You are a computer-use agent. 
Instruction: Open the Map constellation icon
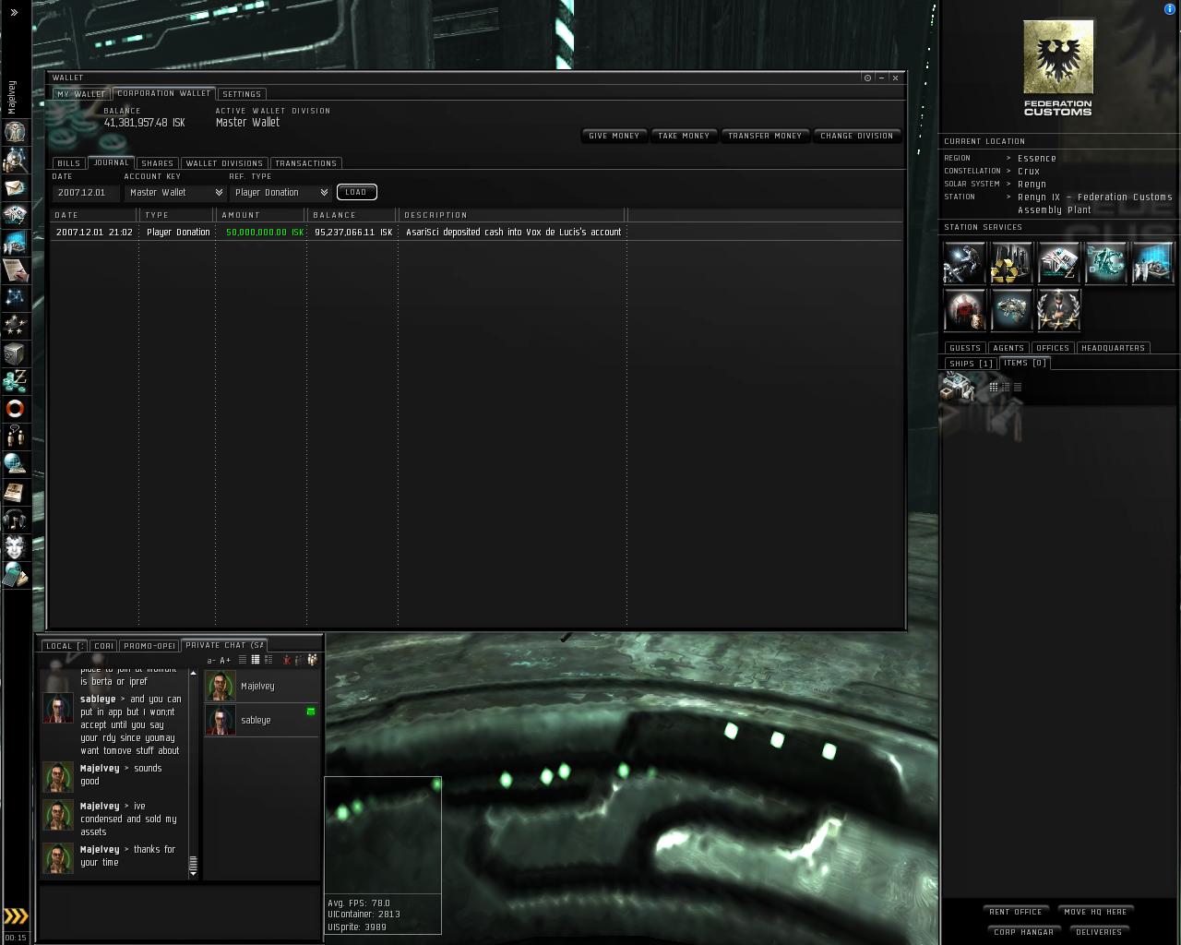[15, 298]
